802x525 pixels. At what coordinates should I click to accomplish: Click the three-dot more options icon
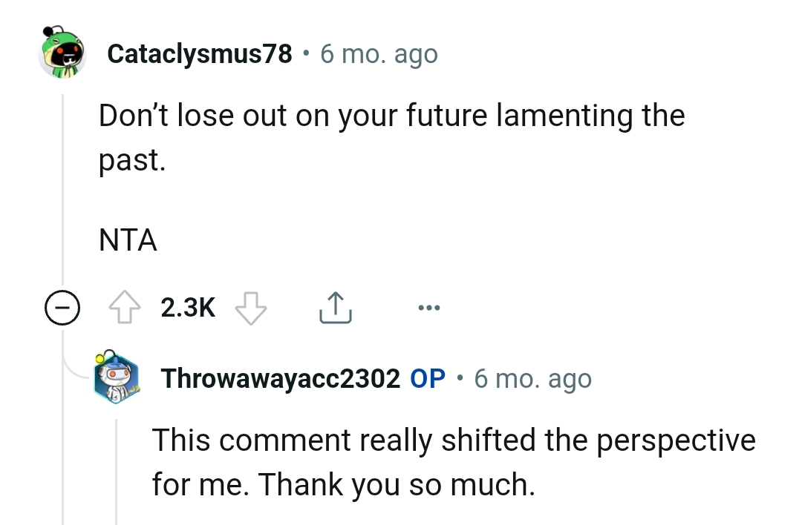pos(429,306)
